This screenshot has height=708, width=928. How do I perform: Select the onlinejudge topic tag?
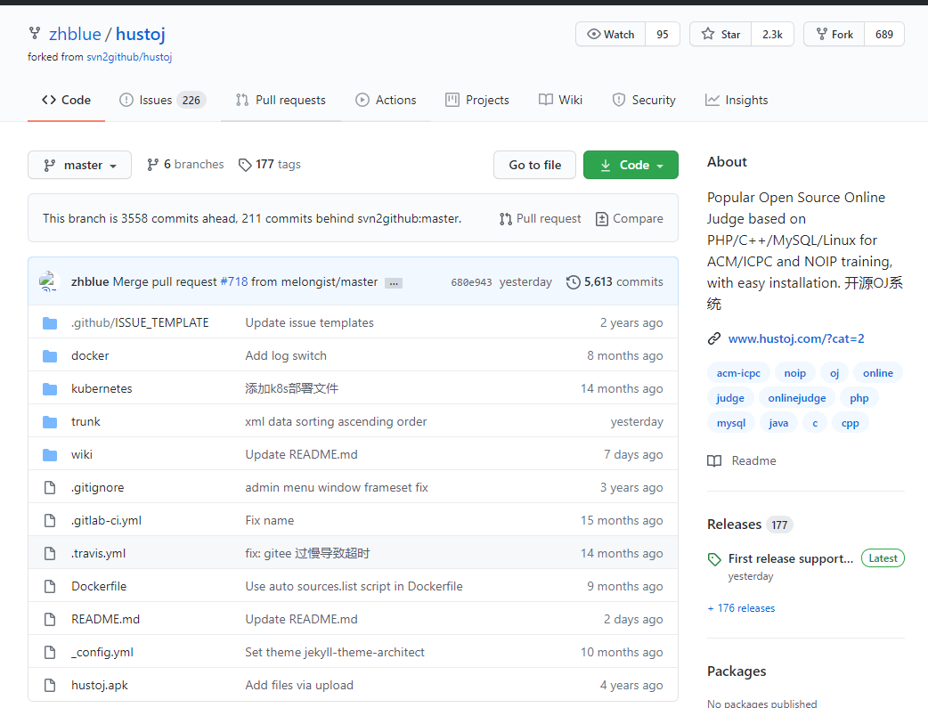click(x=796, y=398)
